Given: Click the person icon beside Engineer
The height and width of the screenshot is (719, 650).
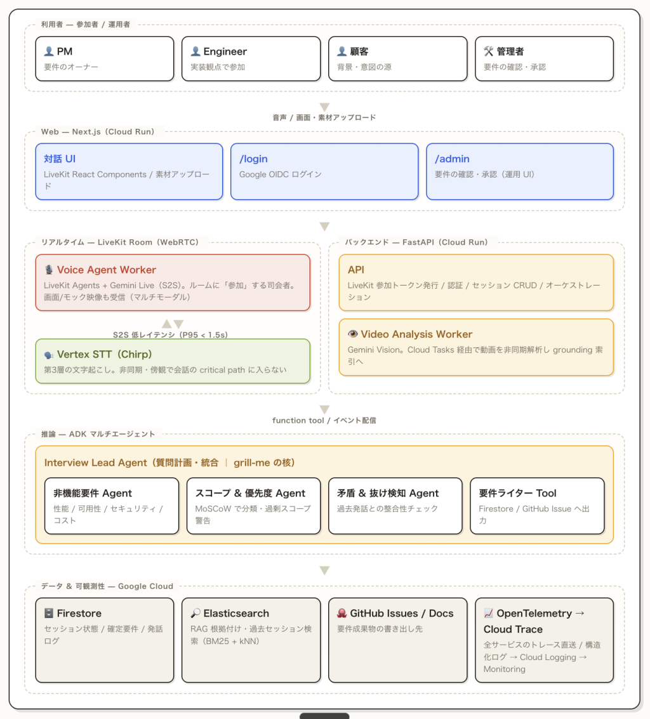Looking at the screenshot, I should click(196, 51).
